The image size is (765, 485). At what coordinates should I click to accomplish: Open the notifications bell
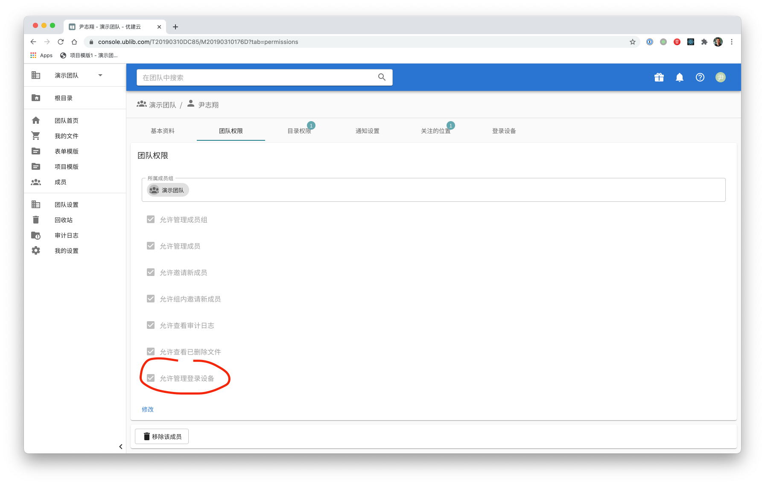point(679,77)
